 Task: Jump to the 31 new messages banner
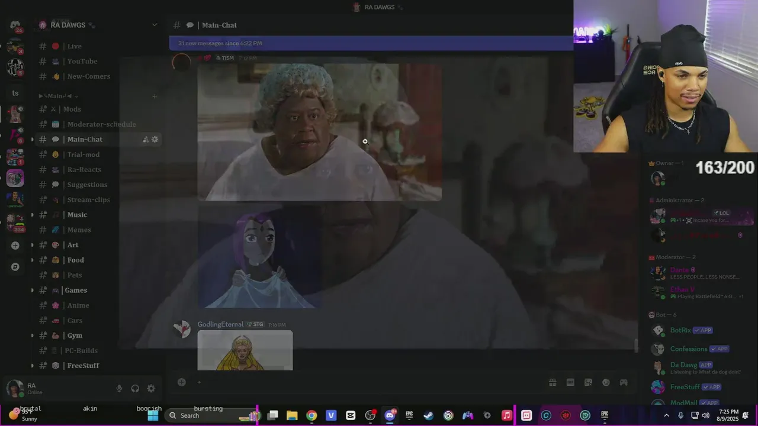[x=371, y=43]
